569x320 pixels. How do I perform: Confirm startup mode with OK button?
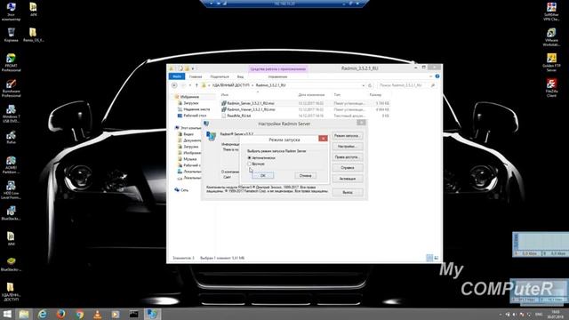[263, 176]
